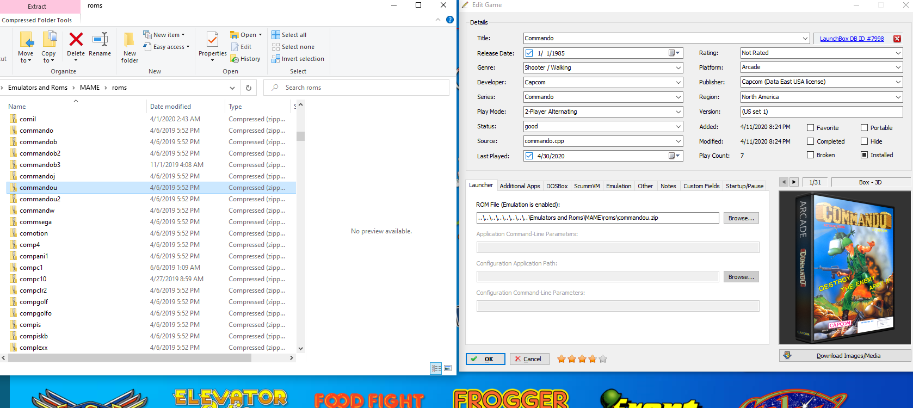Viewport: 913px width, 408px height.
Task: Click the Frogger logo below the windows
Action: [x=510, y=398]
